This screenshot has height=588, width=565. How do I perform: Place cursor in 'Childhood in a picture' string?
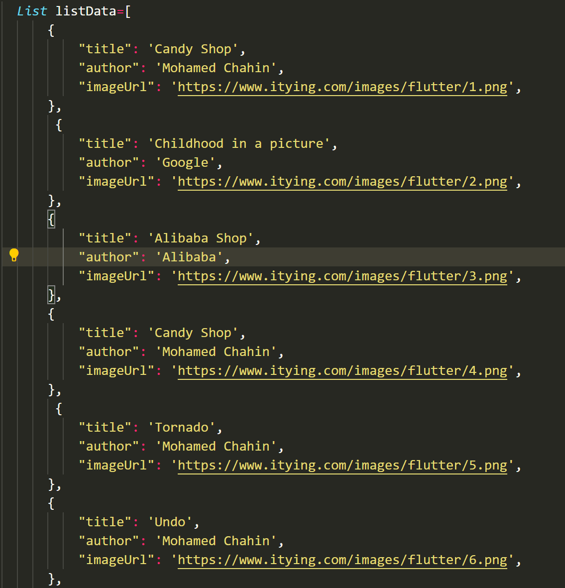(239, 144)
